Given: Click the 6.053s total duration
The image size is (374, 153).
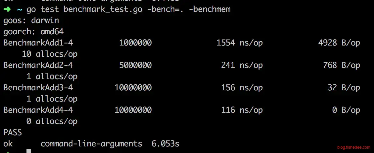Looking at the screenshot, I should click(165, 144).
